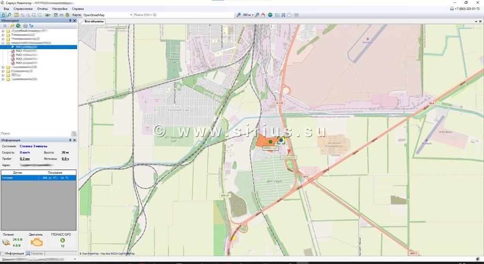Click the green GLONASS/GPS satellite icon
Image resolution: width=484 pixels, height=264 pixels.
click(62, 240)
